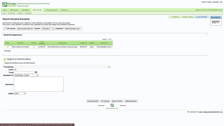The height and width of the screenshot is (126, 224).
Task: Click the Vélez Acevedo student name
Action: coord(72,29)
